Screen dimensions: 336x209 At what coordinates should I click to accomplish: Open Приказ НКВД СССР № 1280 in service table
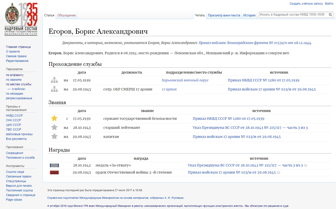(263, 80)
